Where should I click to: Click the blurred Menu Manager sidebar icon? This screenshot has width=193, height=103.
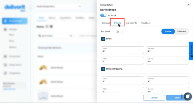pos(5,21)
